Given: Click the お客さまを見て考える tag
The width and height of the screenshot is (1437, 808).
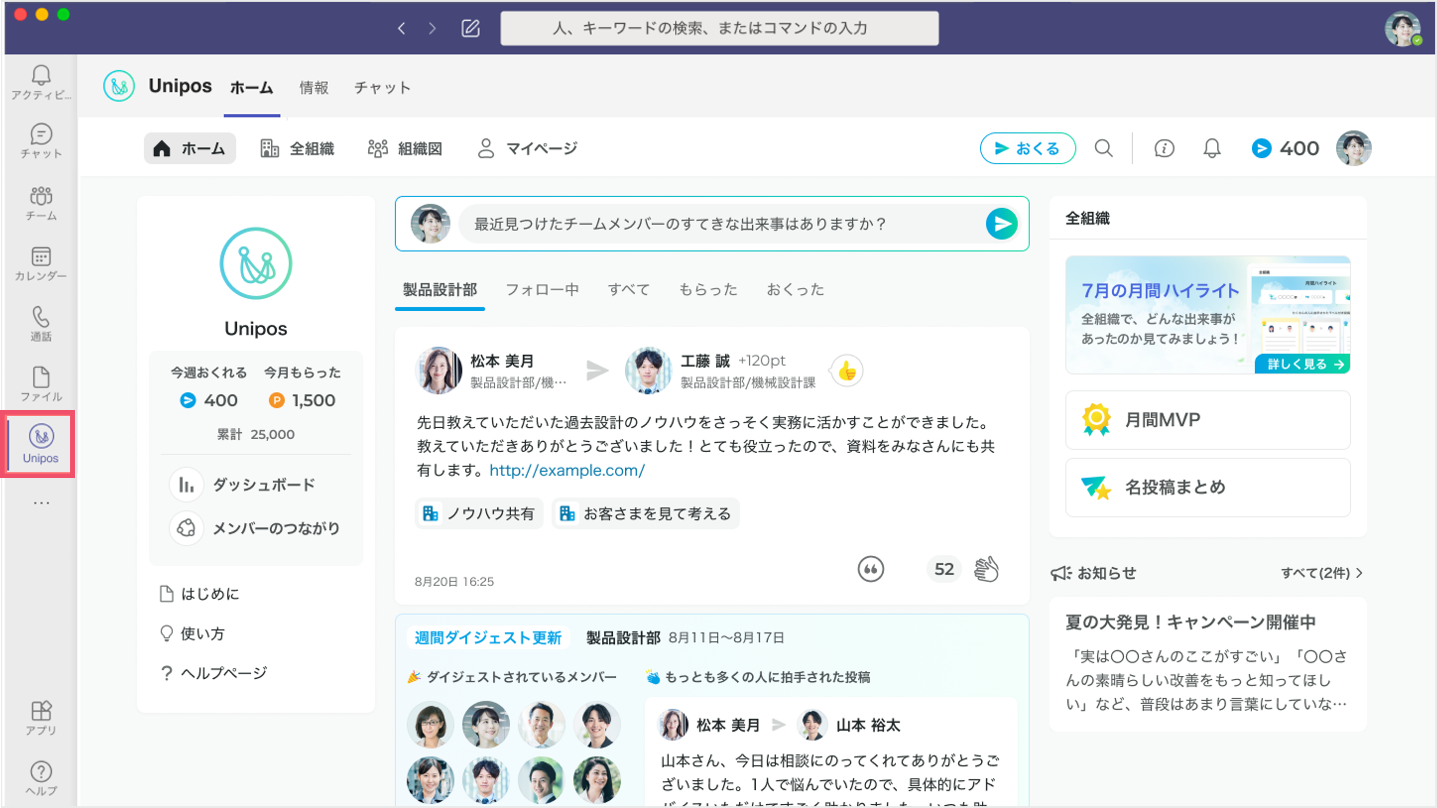Looking at the screenshot, I should click(646, 514).
